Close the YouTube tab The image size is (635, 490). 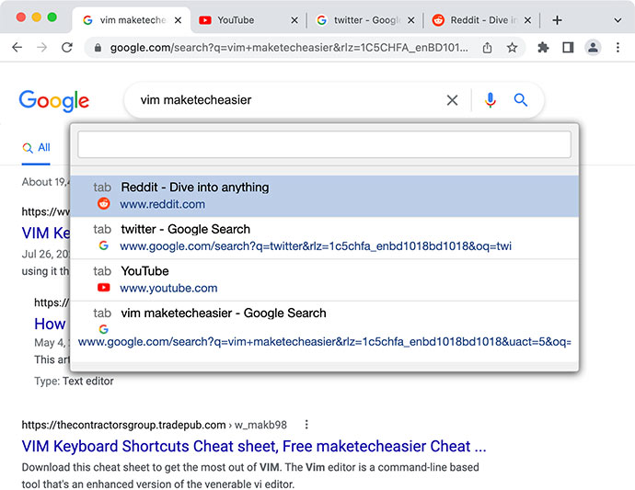pyautogui.click(x=294, y=20)
